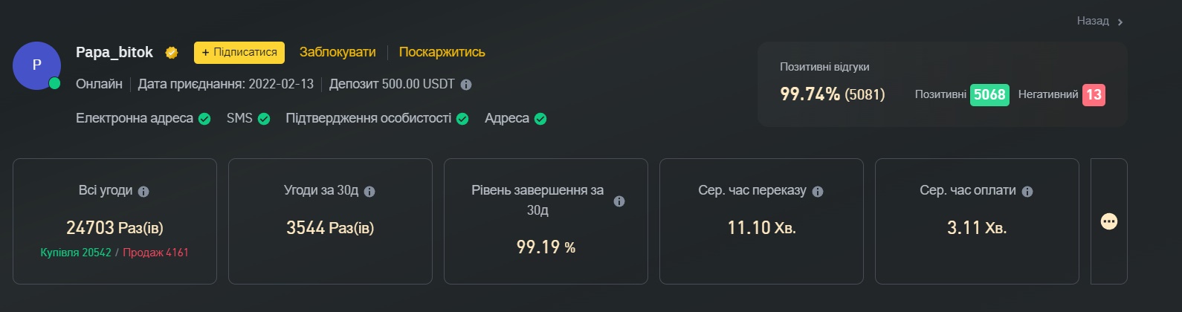Open the info tooltip for Рівень завершення за 30д
Screen dimensions: 1182x312
pos(619,201)
